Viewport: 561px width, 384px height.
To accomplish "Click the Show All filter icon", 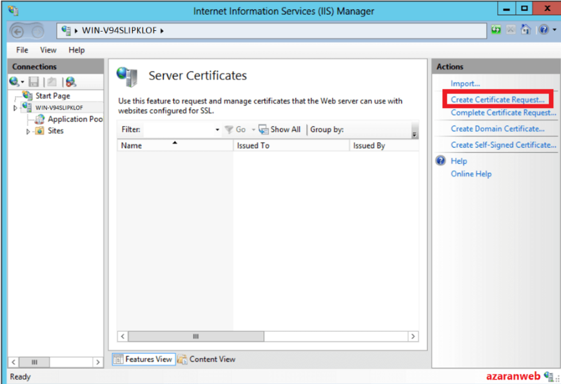I will pos(263,130).
